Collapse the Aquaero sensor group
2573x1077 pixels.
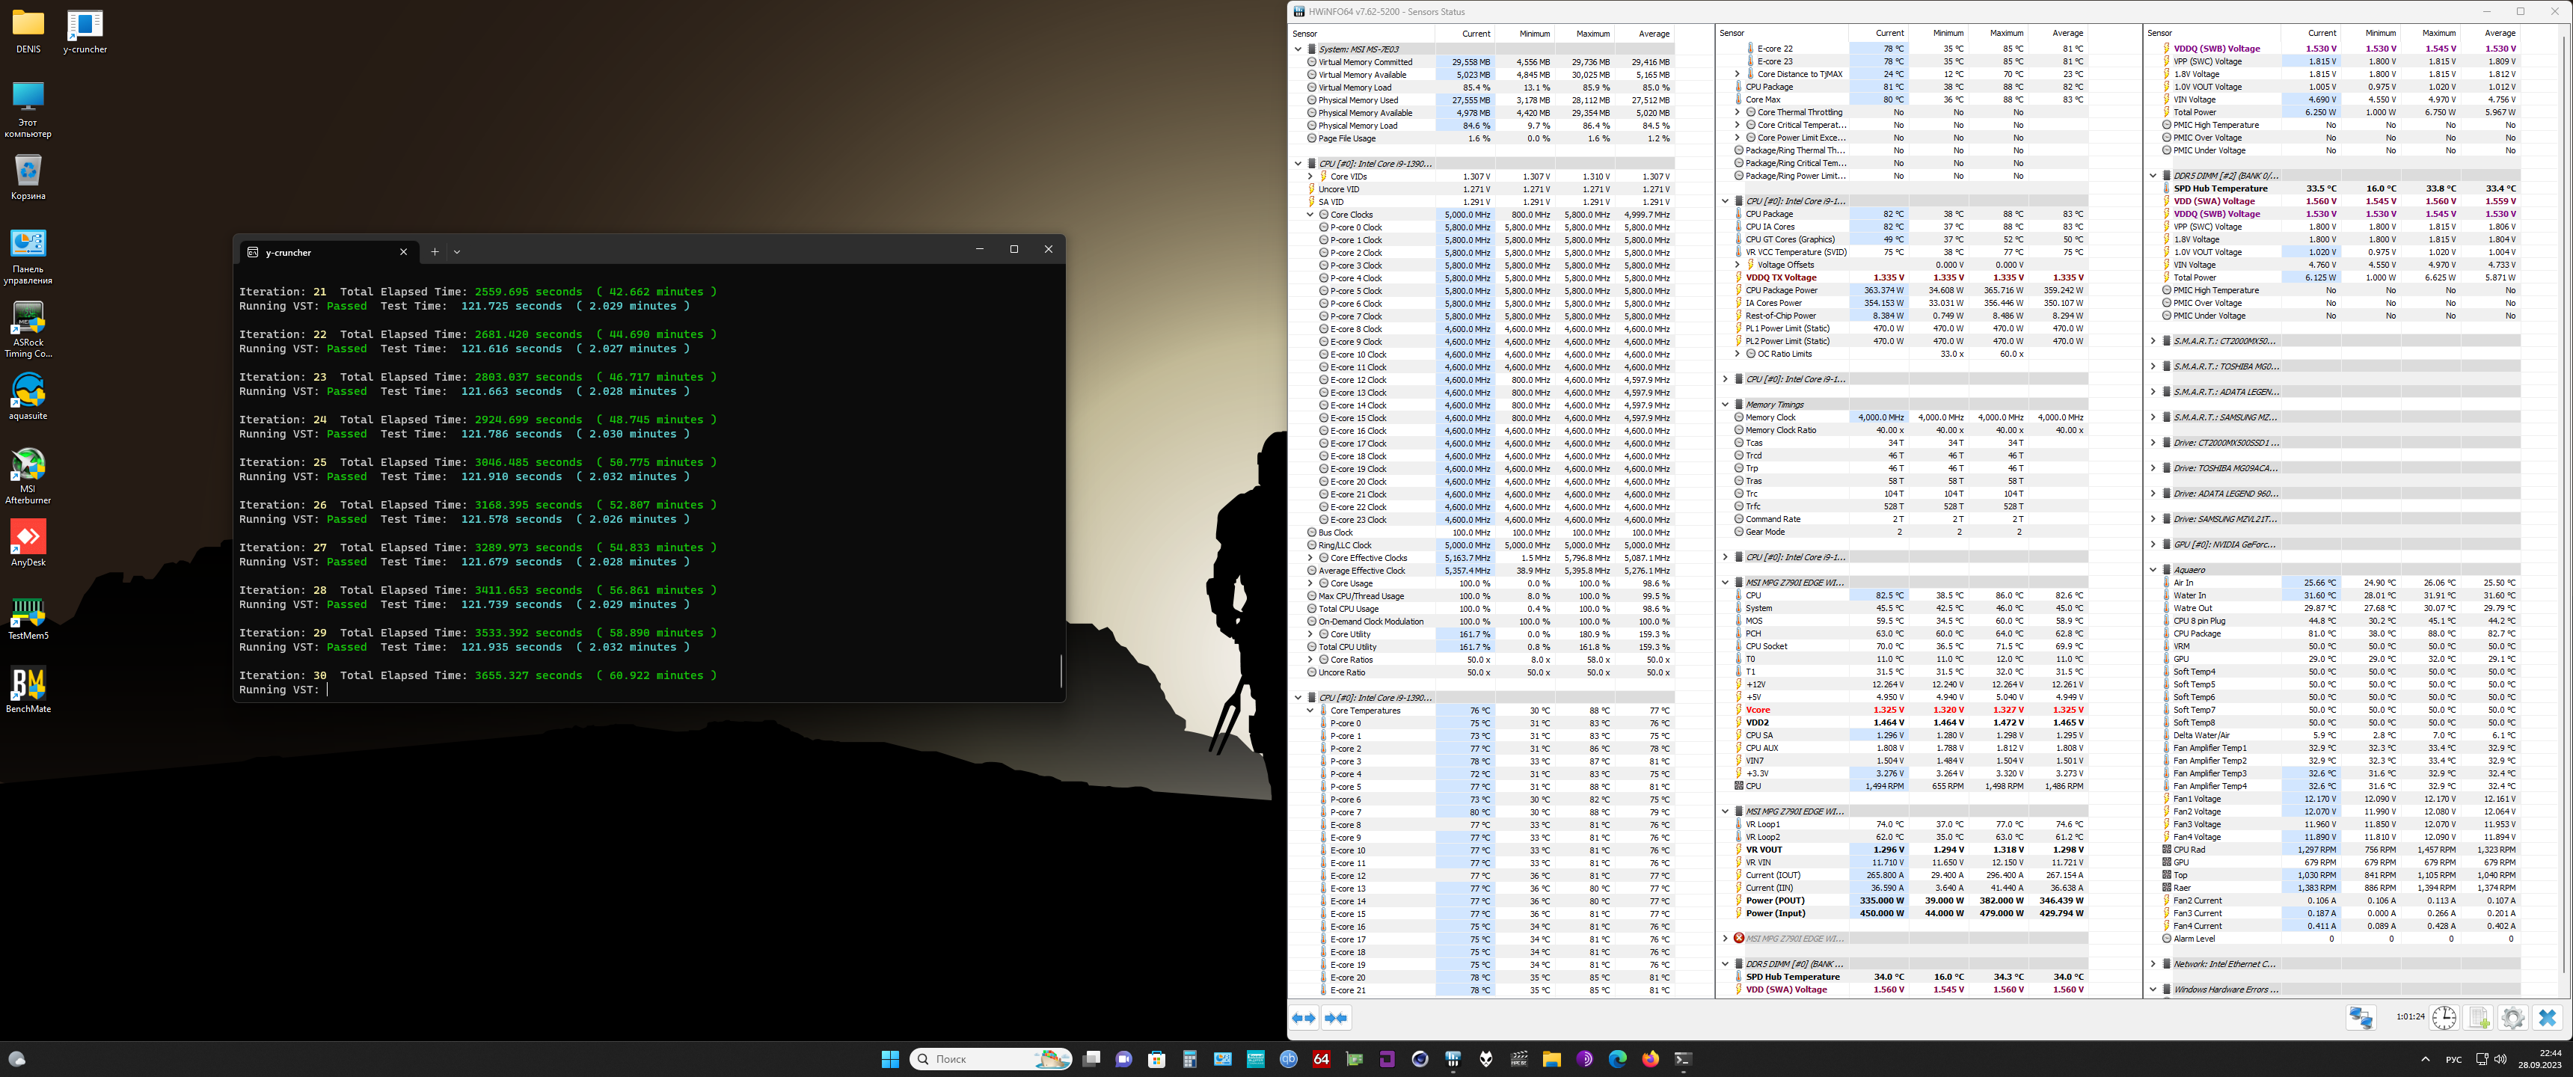coord(2153,569)
